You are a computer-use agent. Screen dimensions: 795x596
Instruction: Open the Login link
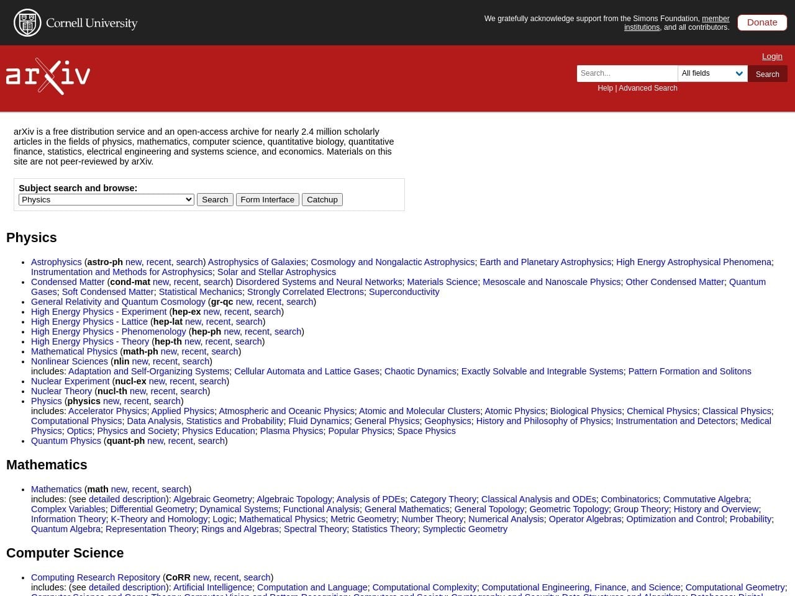[x=772, y=56]
